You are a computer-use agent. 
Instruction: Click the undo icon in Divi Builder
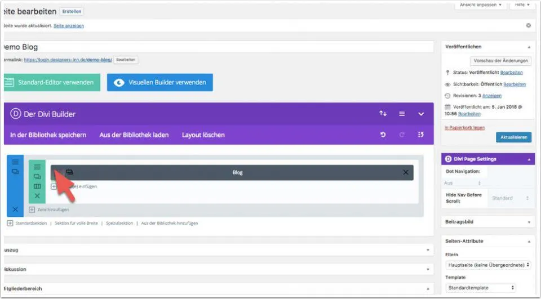click(383, 135)
